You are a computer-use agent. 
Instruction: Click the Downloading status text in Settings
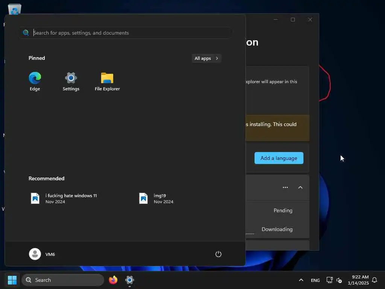[277, 229]
